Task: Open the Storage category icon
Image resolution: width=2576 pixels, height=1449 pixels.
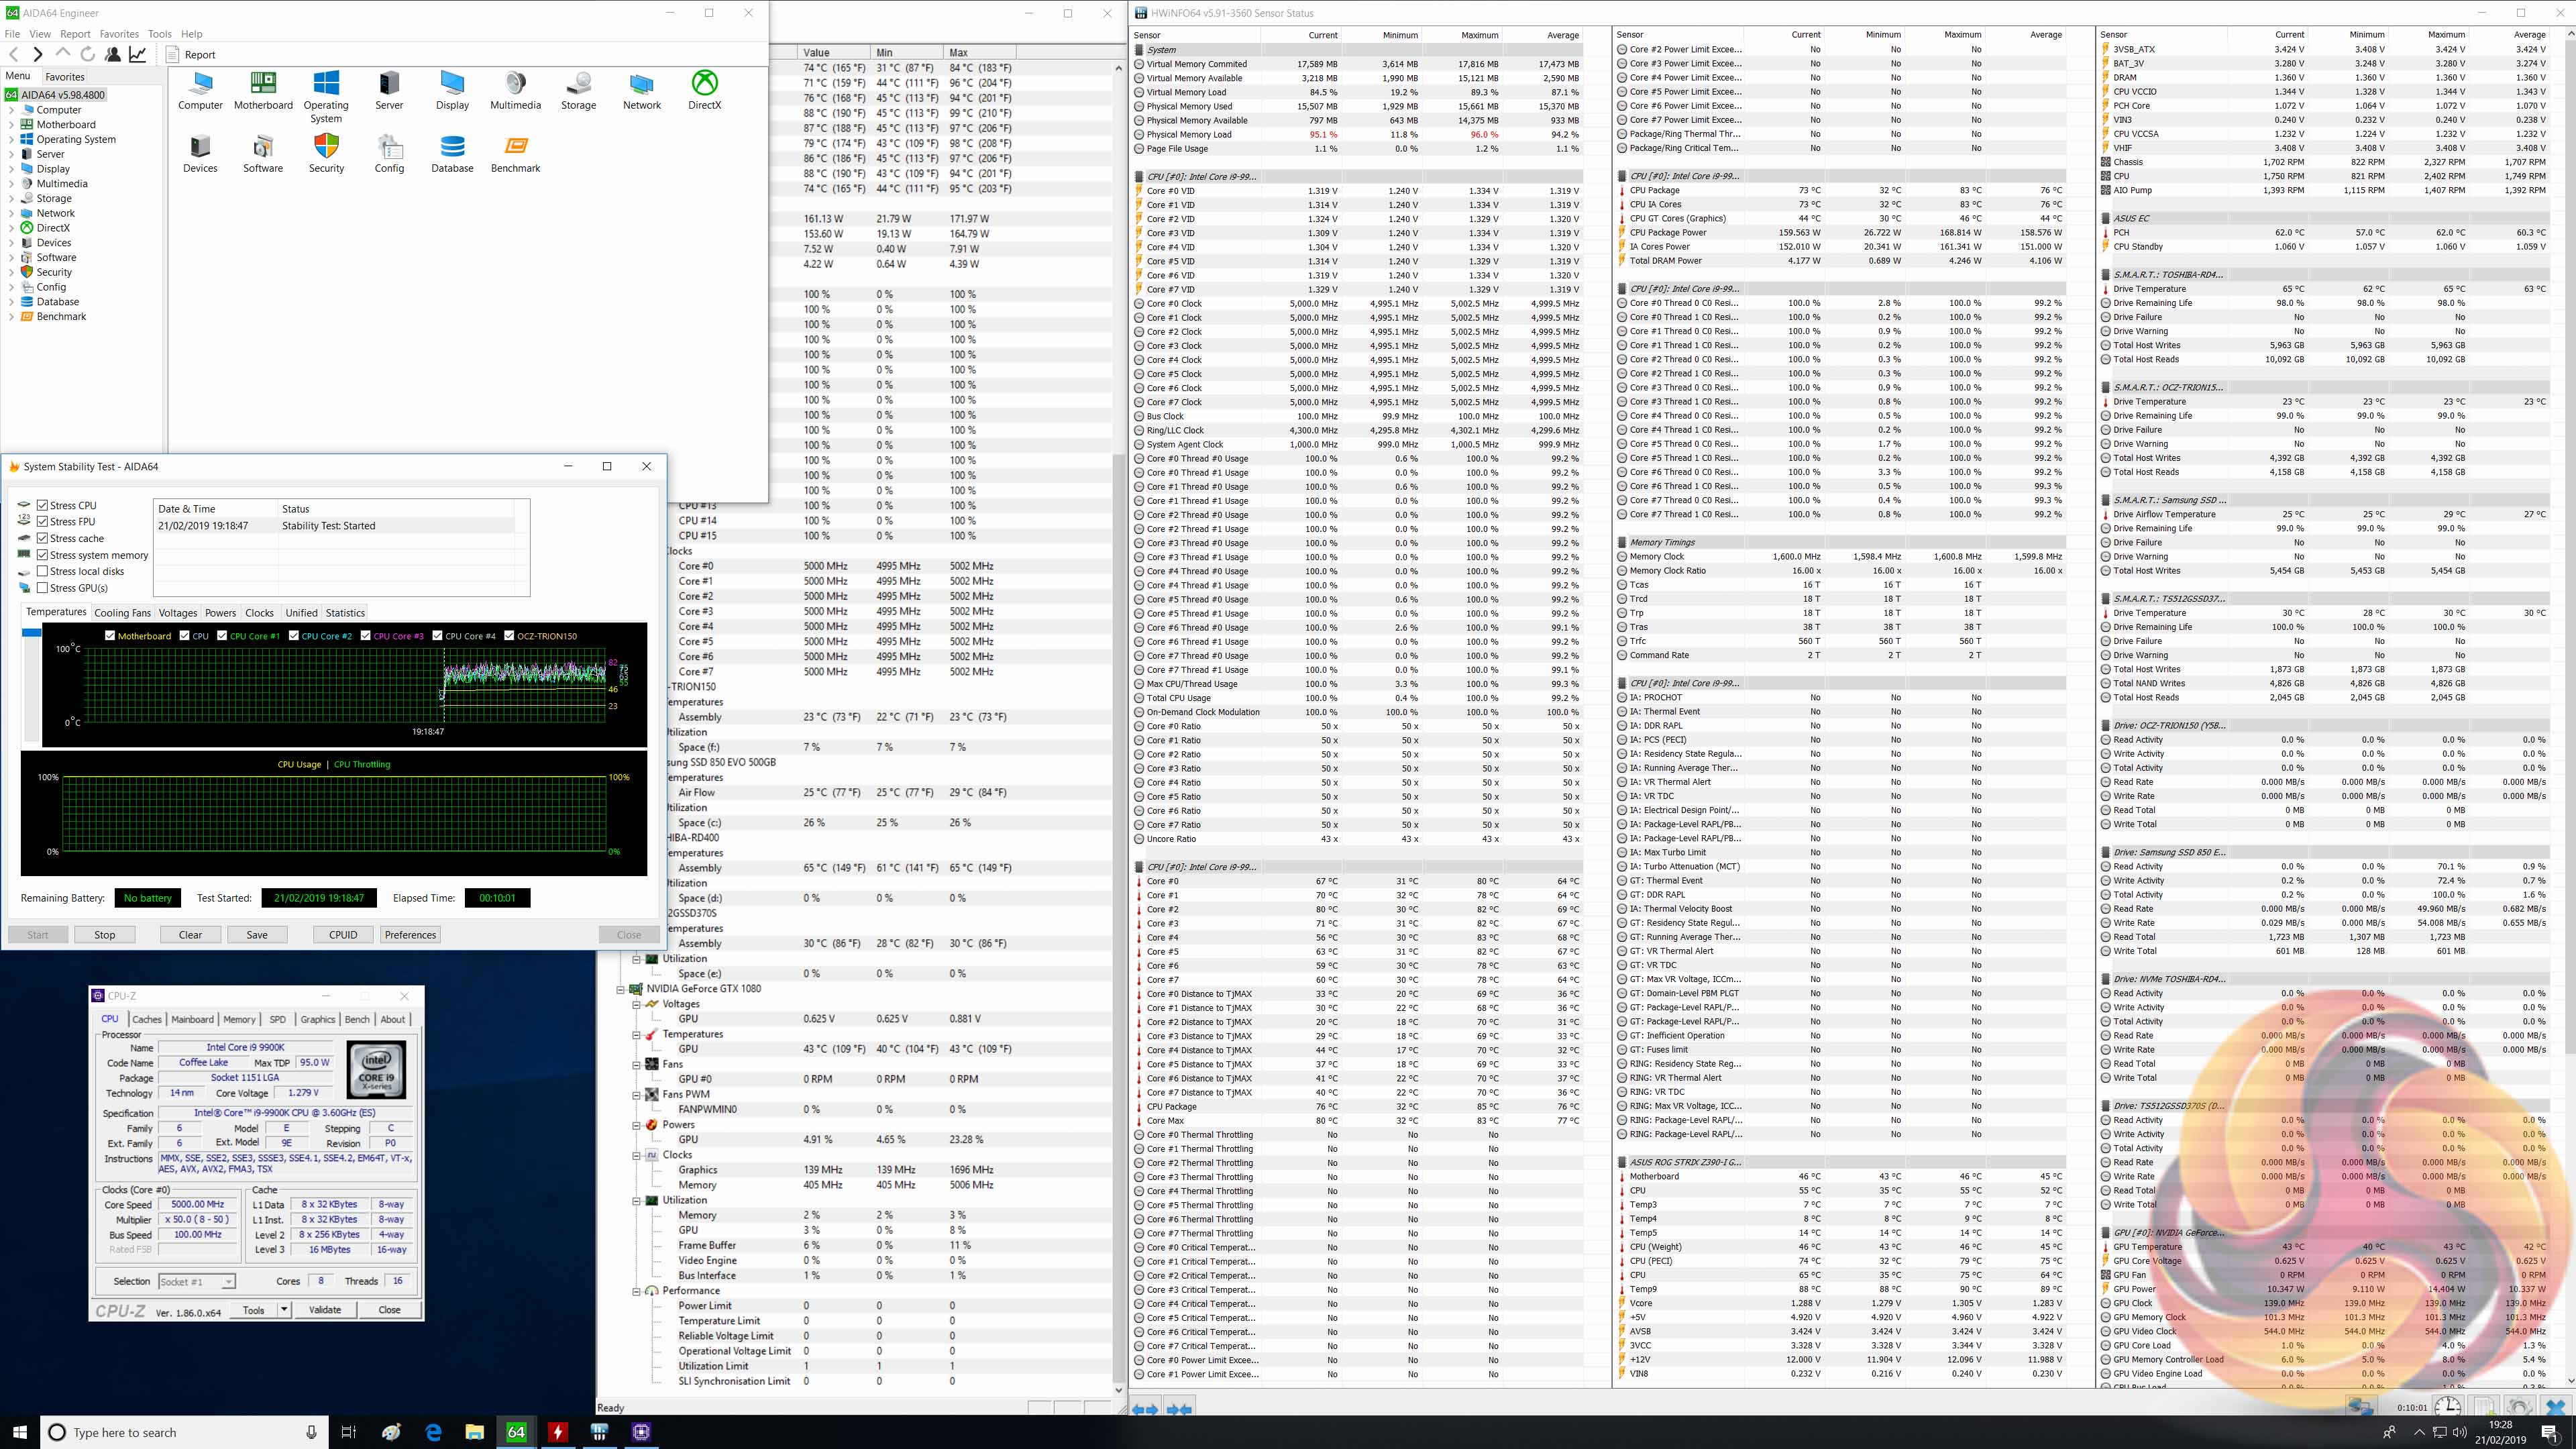Action: pos(578,84)
